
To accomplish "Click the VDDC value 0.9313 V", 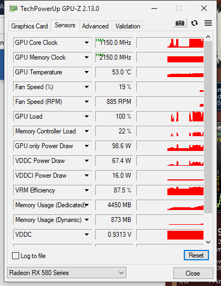I will 114,235.
